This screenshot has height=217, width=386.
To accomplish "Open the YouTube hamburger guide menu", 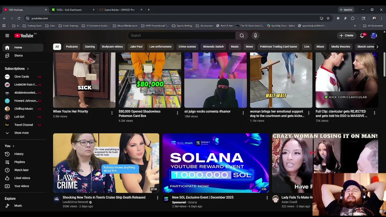I will [7, 36].
